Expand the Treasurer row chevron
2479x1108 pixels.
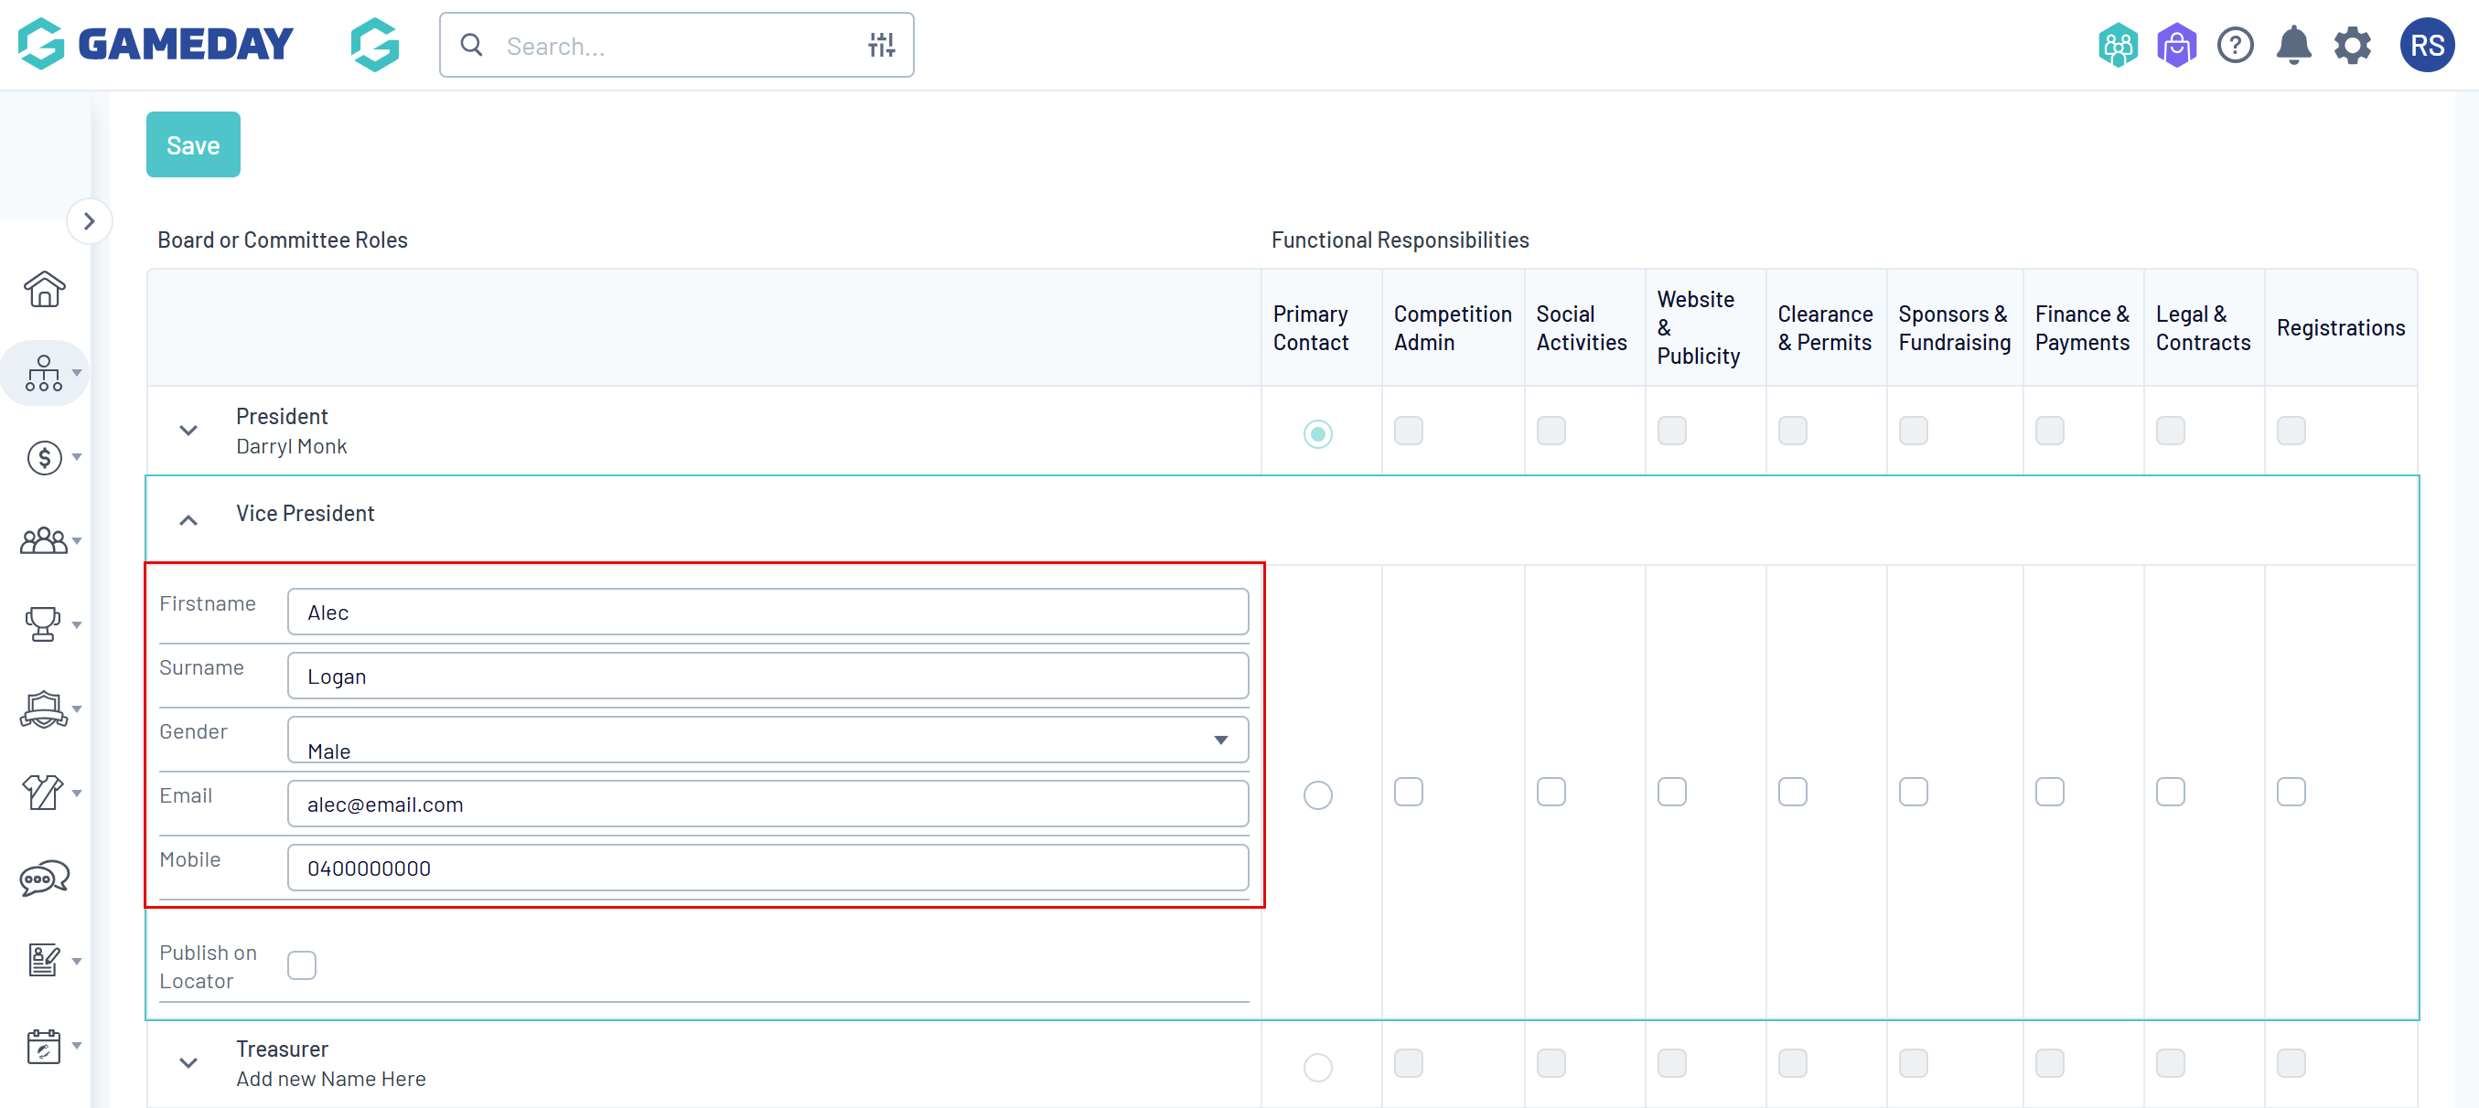tap(188, 1062)
